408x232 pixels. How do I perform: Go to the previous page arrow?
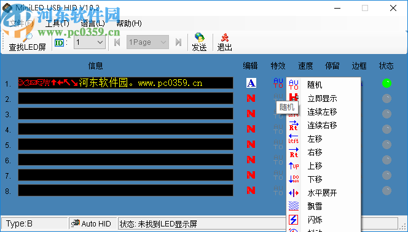click(117, 42)
